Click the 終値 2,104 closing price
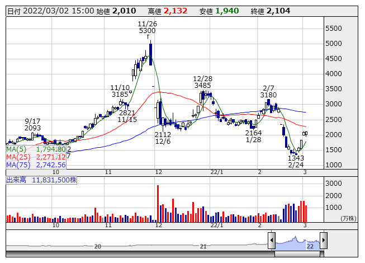The height and width of the screenshot is (263, 365). coord(271,11)
